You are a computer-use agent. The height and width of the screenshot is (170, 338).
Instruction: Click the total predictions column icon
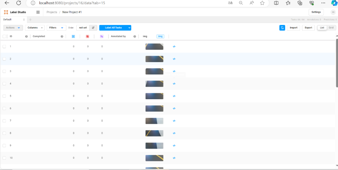click(102, 36)
